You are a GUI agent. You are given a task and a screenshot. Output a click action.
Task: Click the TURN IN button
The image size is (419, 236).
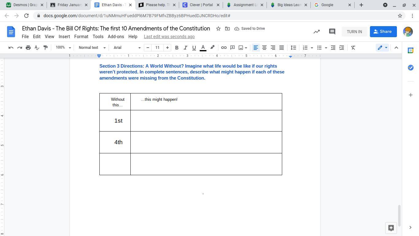[x=354, y=32]
